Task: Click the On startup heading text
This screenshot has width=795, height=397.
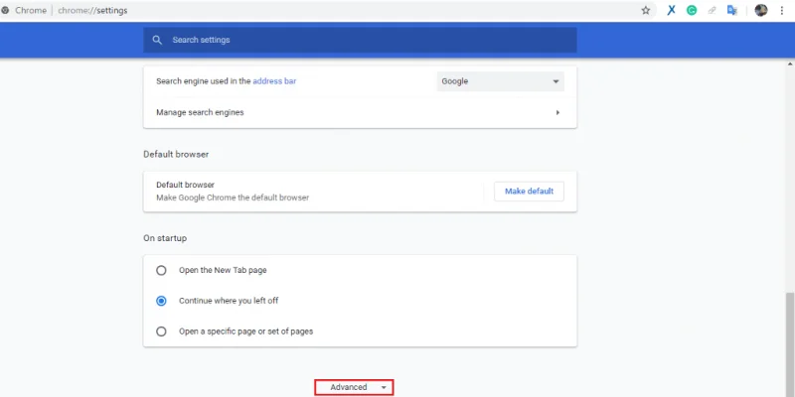Action: point(165,238)
